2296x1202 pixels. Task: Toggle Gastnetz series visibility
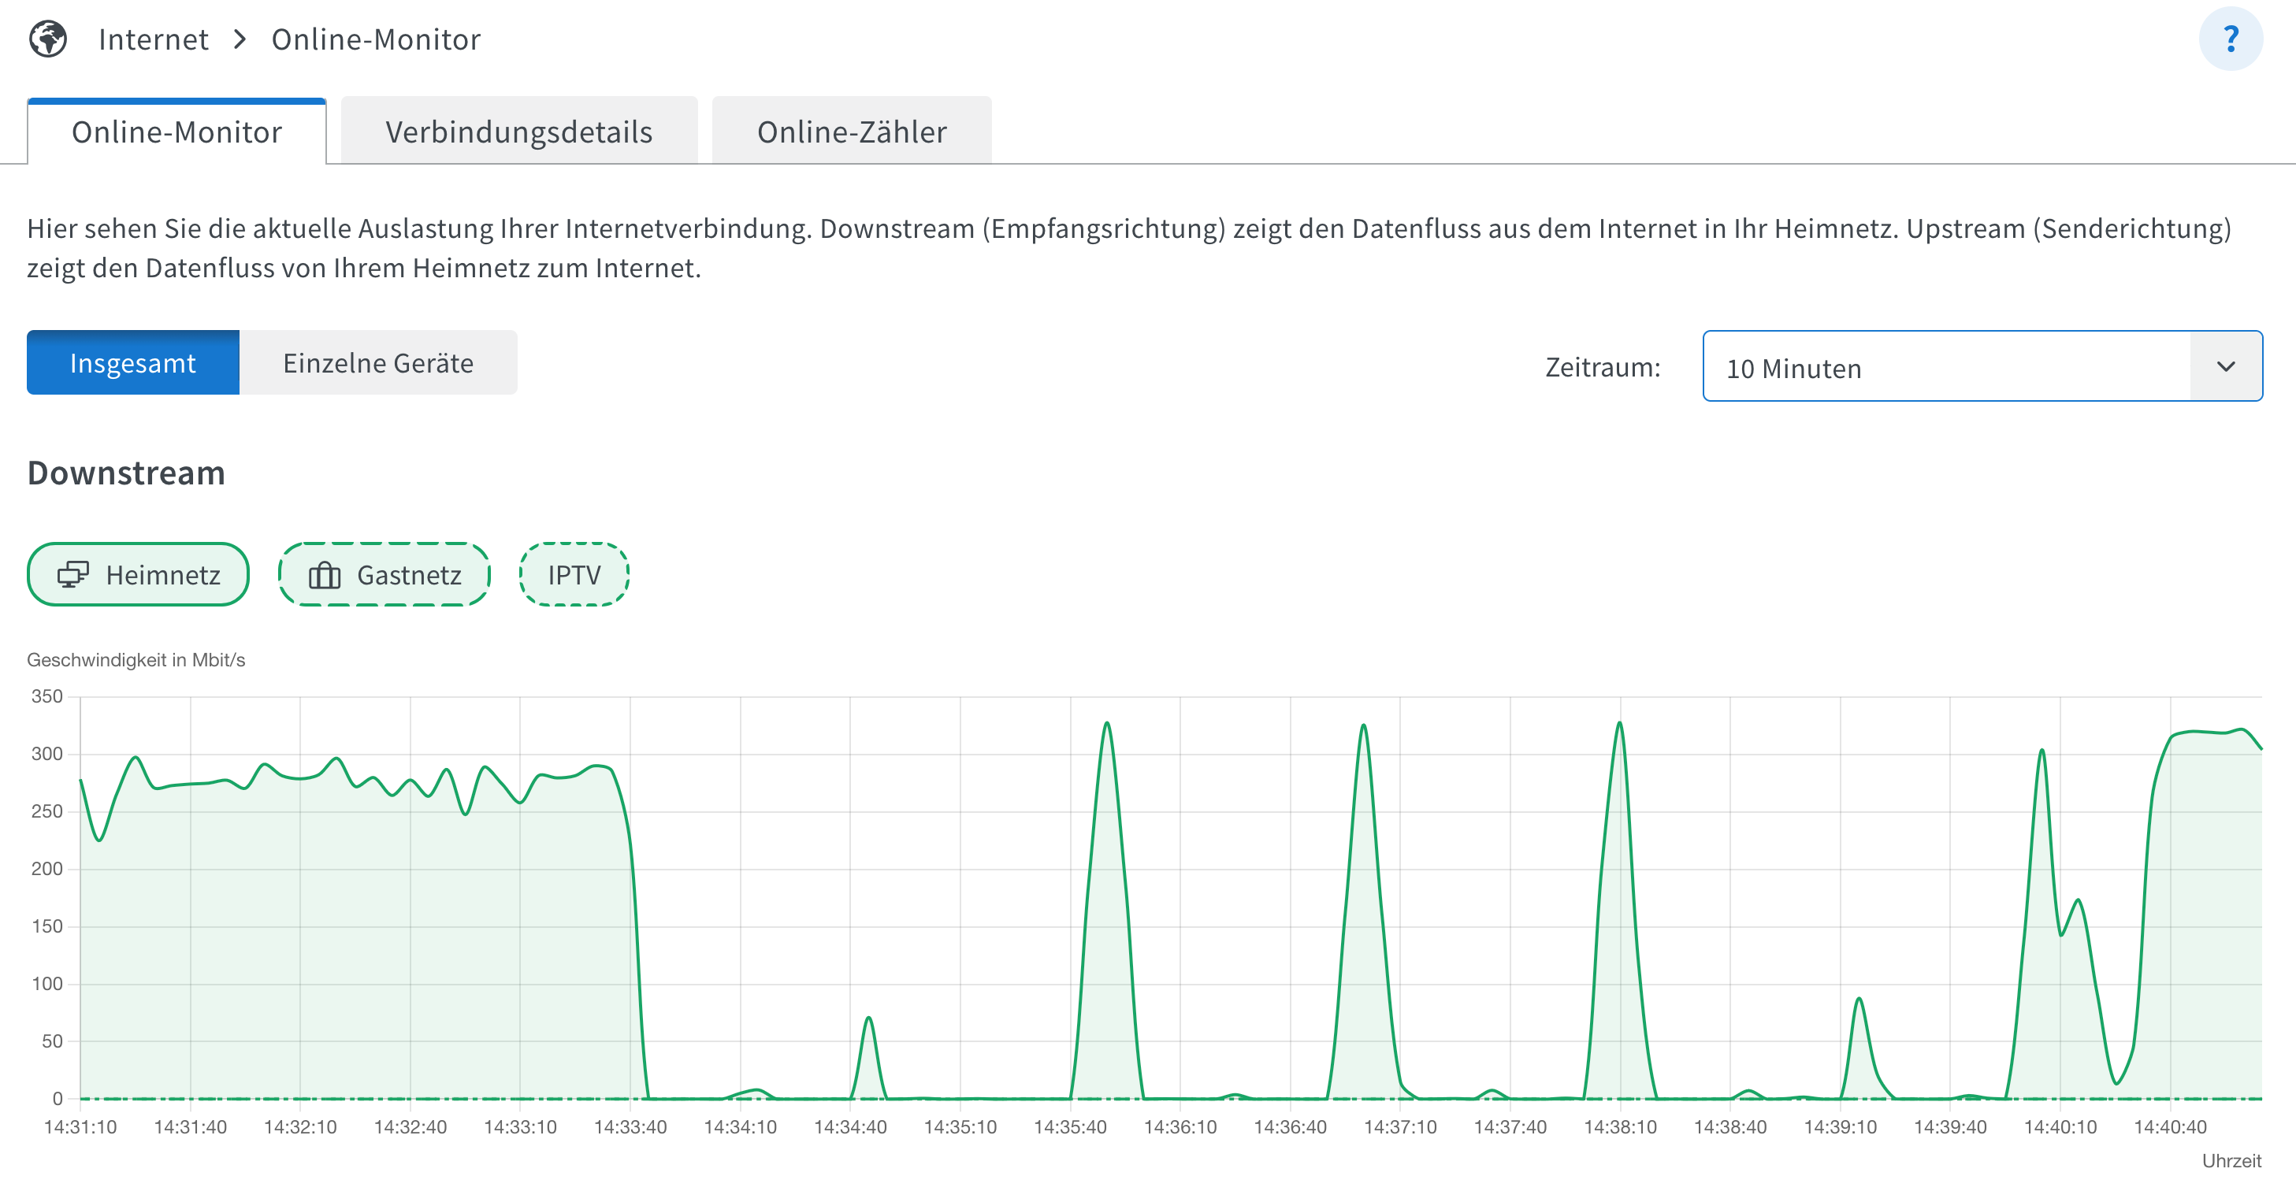[408, 575]
